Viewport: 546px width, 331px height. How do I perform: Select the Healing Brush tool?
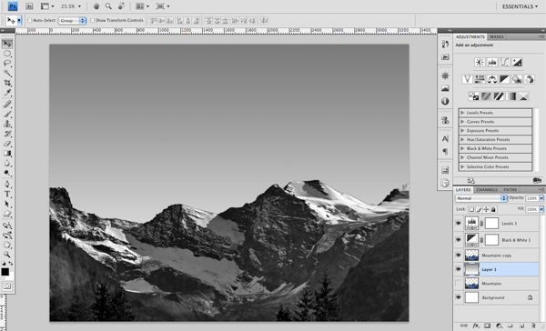[x=7, y=104]
